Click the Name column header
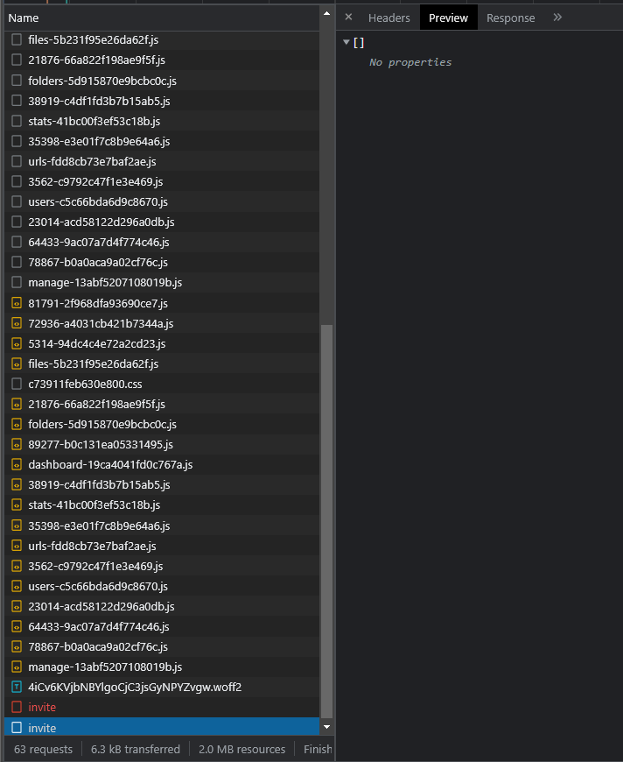Screen dimensions: 623x762 click(162, 18)
